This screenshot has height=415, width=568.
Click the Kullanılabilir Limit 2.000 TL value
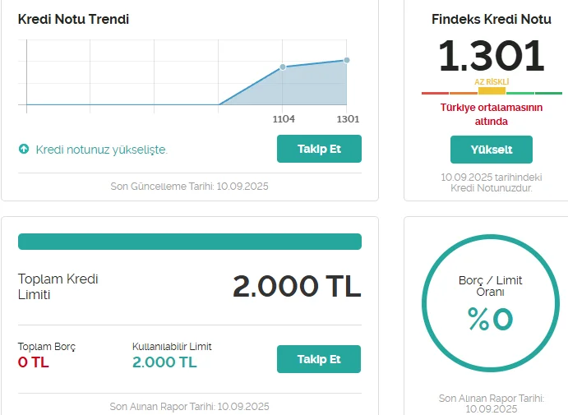click(164, 362)
